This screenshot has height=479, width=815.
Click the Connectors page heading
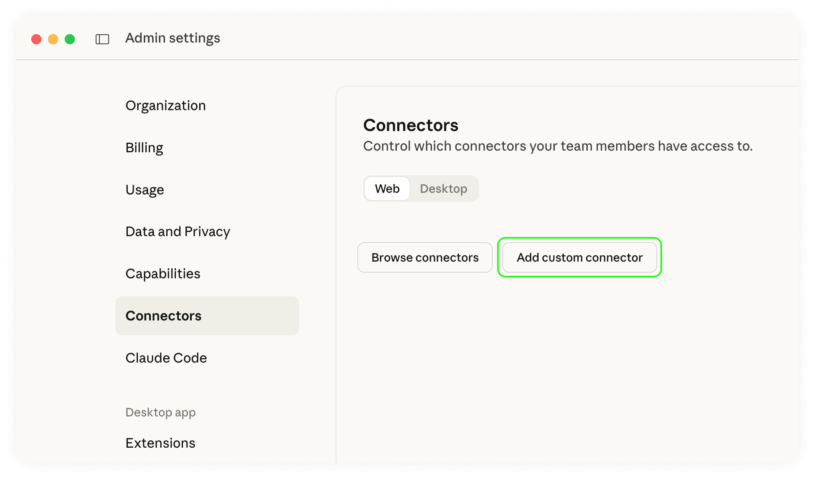411,125
